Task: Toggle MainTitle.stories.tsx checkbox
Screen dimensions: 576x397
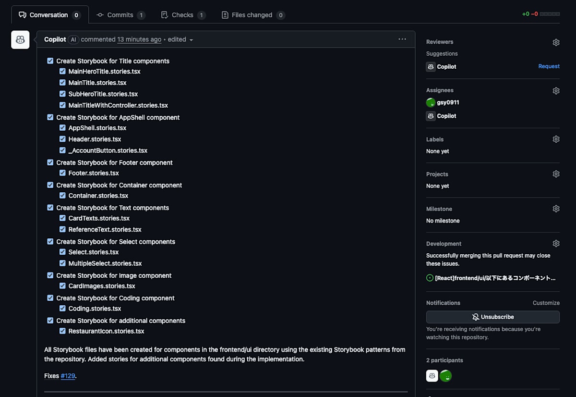Action: tap(62, 83)
